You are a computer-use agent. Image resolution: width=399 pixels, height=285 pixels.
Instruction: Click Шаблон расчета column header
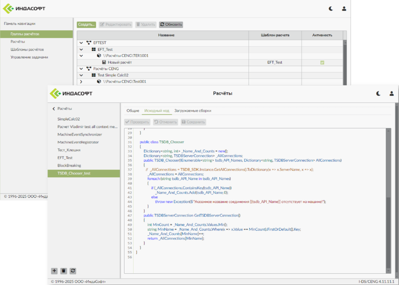[x=275, y=35]
